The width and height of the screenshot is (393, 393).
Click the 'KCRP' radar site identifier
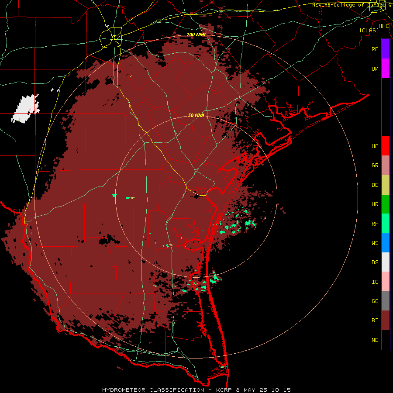point(224,390)
